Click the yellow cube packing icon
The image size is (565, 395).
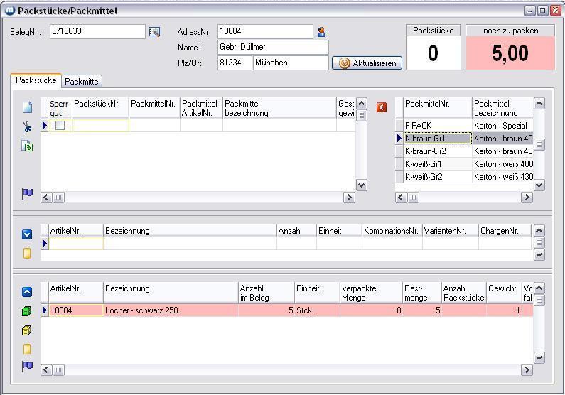click(27, 330)
